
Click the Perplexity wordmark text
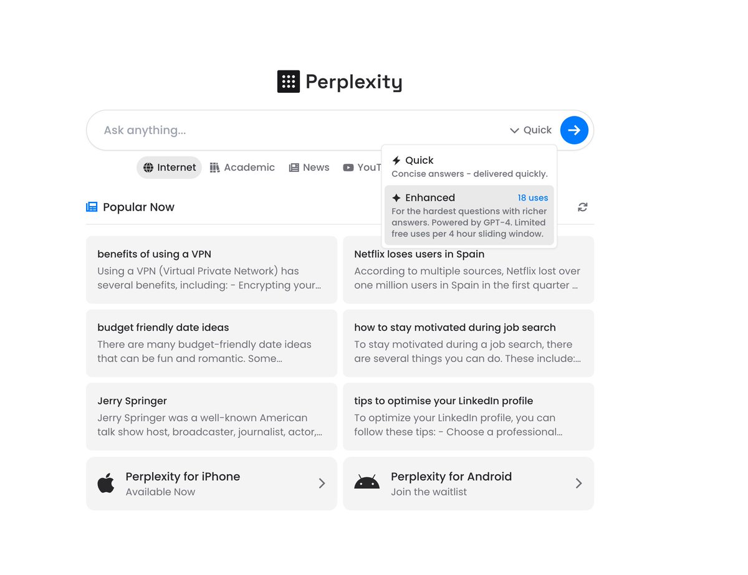353,82
